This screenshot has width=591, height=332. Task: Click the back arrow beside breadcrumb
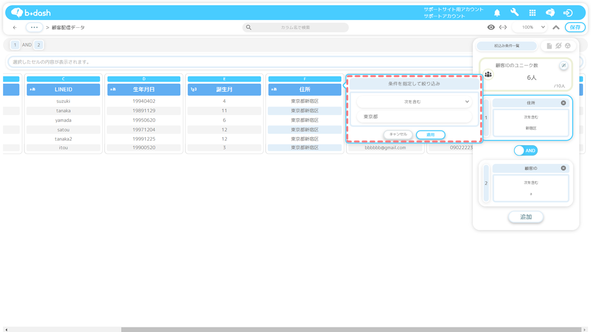(x=15, y=27)
